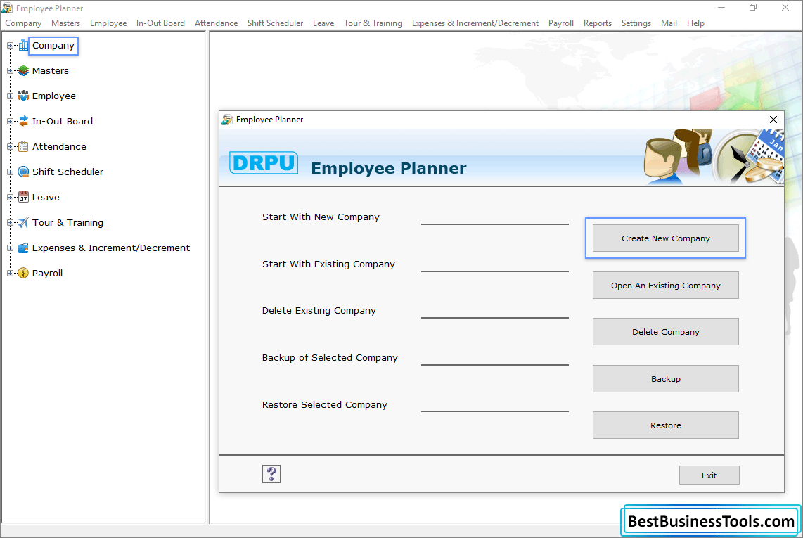This screenshot has height=538, width=803.
Task: Expand the In-Out Board tree node
Action: [x=10, y=122]
